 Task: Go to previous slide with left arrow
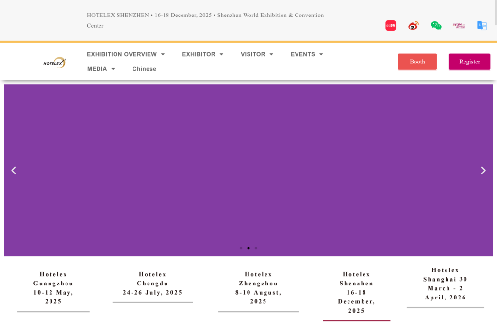(14, 171)
